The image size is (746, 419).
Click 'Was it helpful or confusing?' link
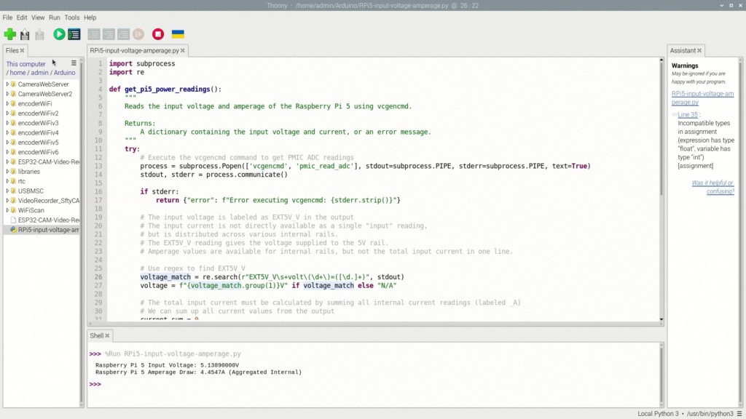pyautogui.click(x=712, y=187)
